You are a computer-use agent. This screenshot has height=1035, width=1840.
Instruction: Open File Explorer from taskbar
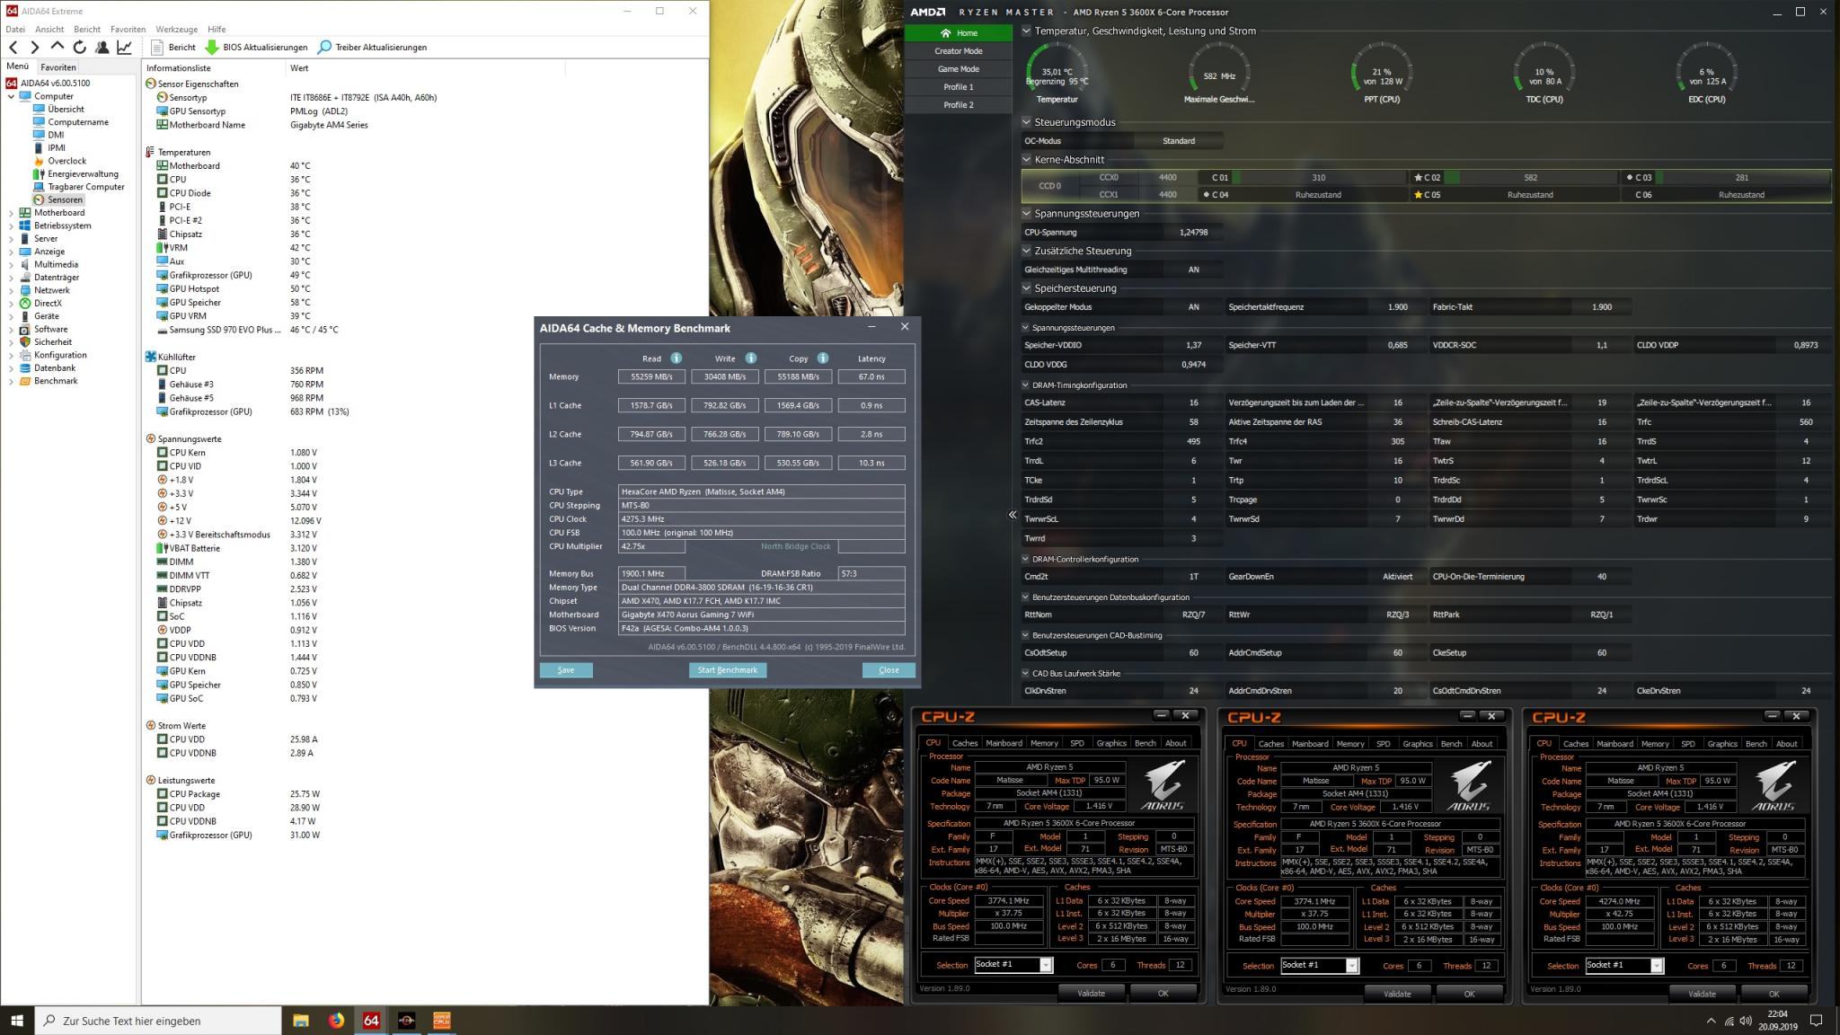pyautogui.click(x=301, y=1021)
